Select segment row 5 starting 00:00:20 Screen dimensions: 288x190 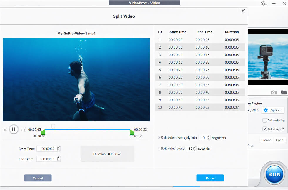click(200, 70)
